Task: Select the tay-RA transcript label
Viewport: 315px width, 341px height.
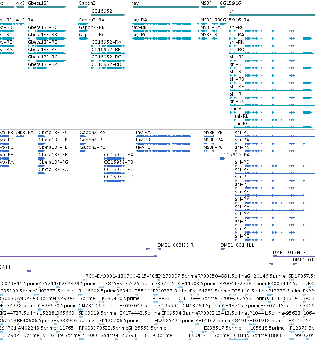Action: point(139,20)
